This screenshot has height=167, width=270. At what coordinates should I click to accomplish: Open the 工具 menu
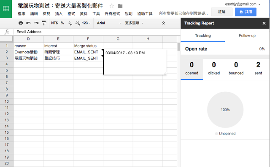96,14
